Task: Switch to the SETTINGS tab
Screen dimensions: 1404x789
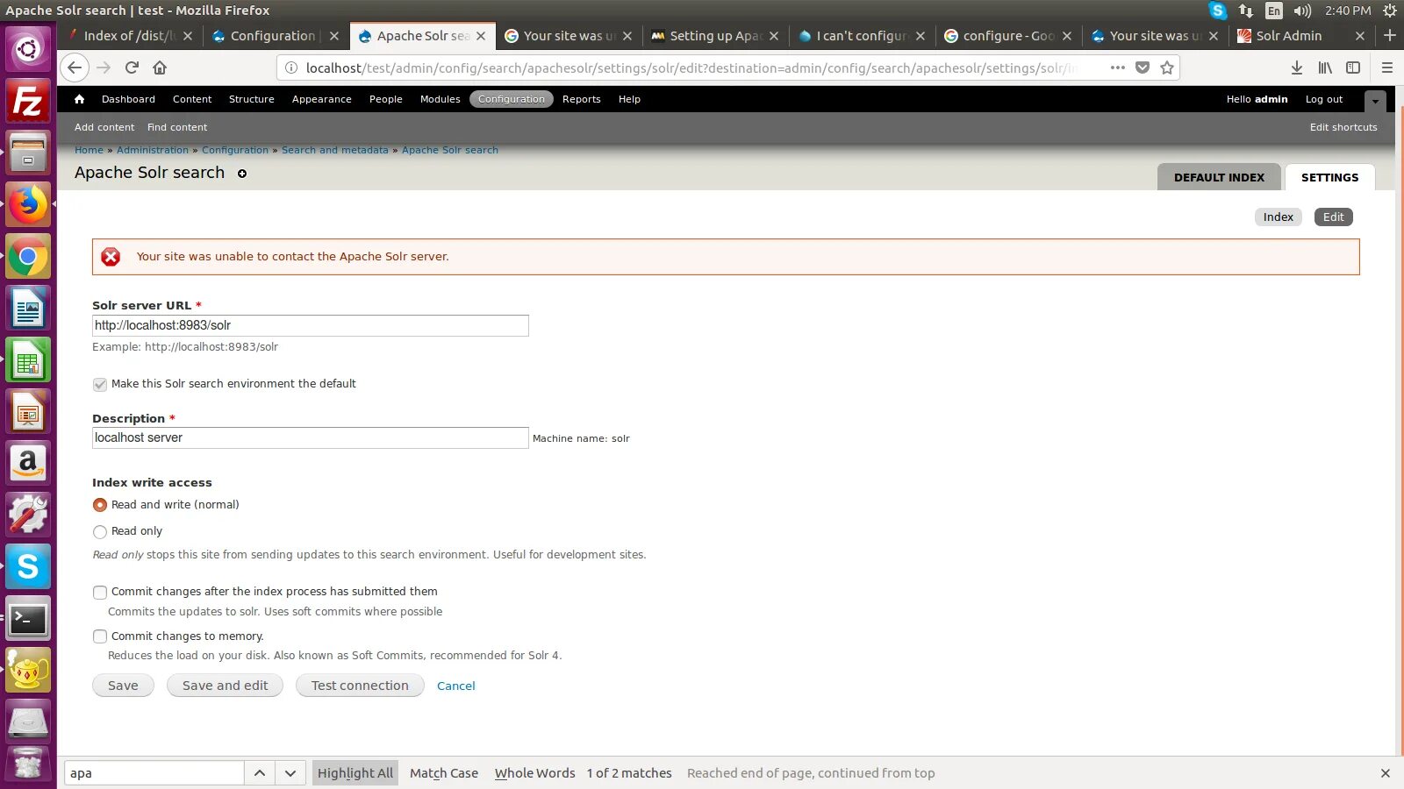Action: tap(1329, 177)
